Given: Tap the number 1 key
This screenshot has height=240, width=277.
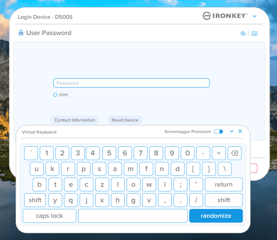Looking at the screenshot, I should (47, 153).
